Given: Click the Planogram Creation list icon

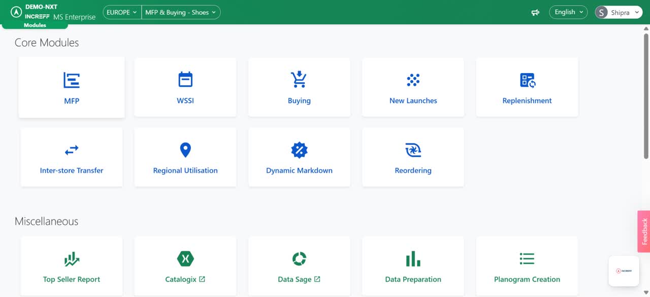Looking at the screenshot, I should pyautogui.click(x=527, y=259).
